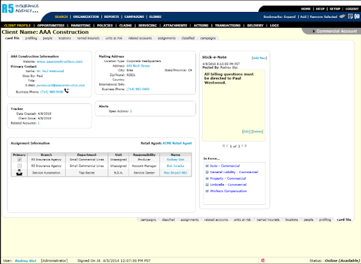Open the Marketing section
The image size is (361, 264).
(x=81, y=25)
